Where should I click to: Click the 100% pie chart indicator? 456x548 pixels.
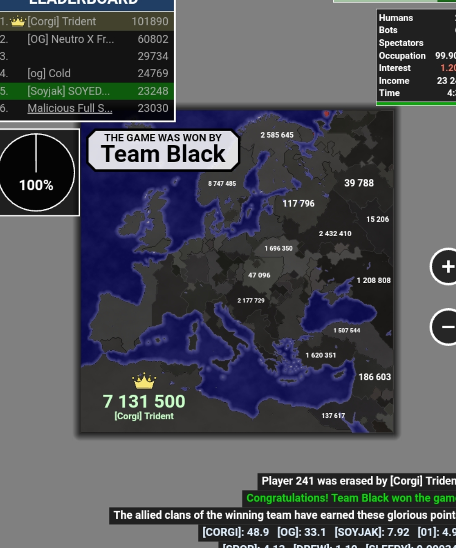(36, 172)
